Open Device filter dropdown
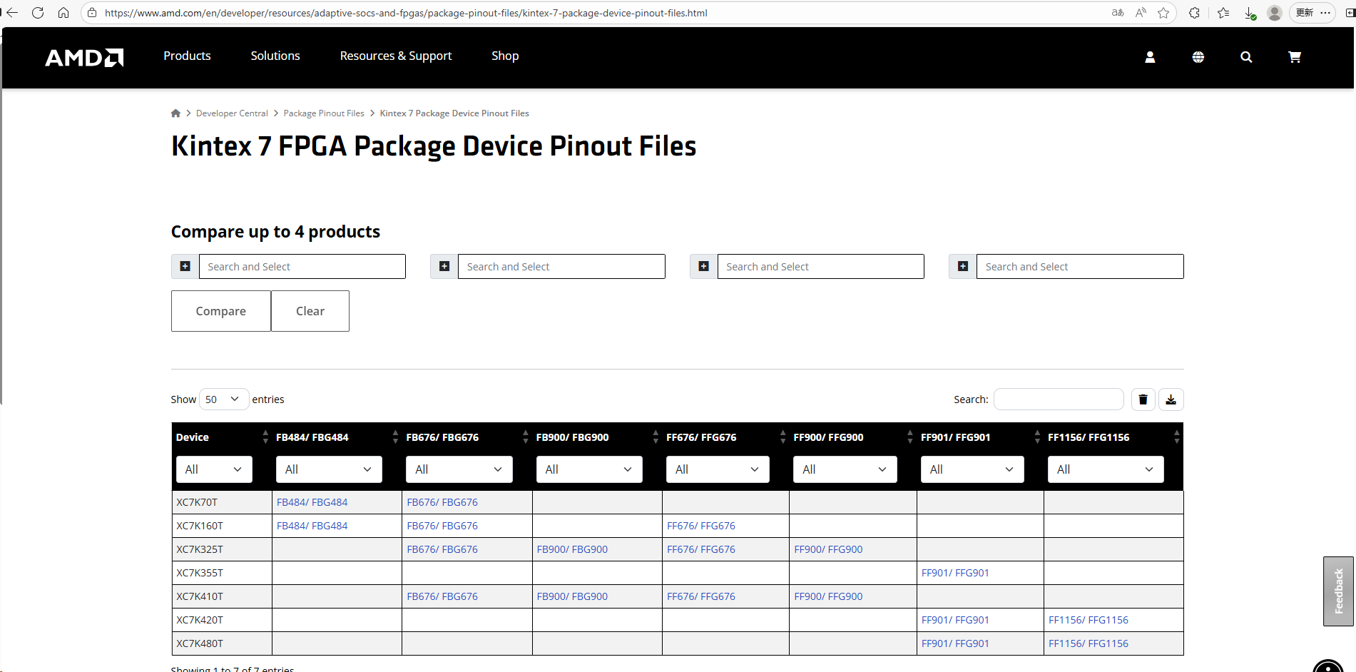The image size is (1356, 672). point(214,469)
